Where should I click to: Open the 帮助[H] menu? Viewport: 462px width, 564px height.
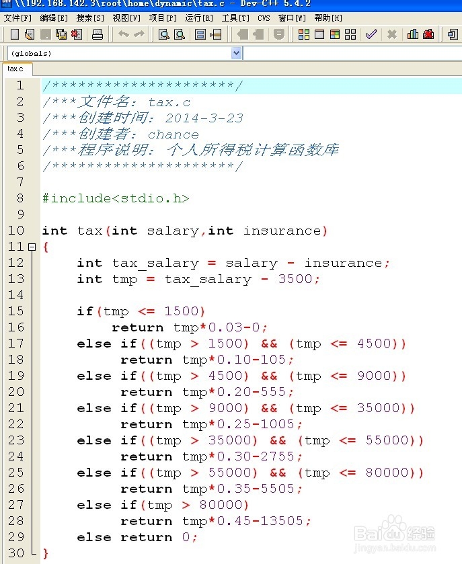[x=328, y=18]
